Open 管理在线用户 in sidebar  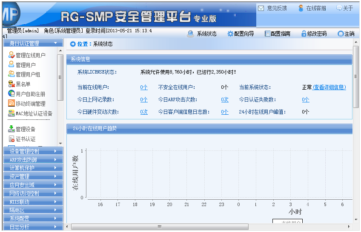30,55
